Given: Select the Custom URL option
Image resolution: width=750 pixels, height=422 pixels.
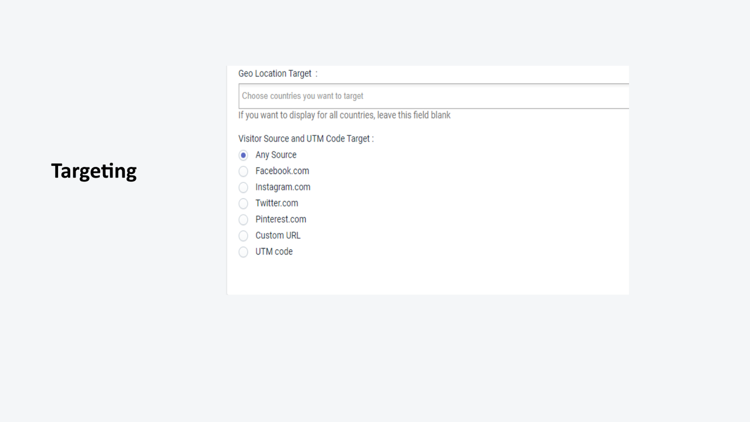Looking at the screenshot, I should 243,236.
